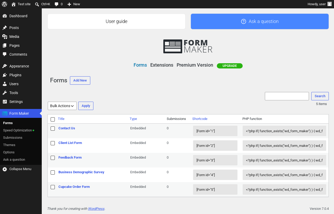Open the Forms submenu item
This screenshot has height=214, width=334.
tap(8, 123)
